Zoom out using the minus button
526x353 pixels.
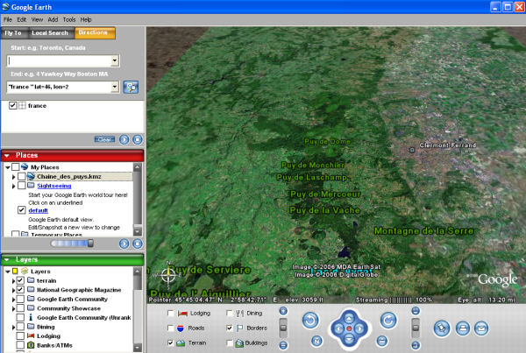click(x=283, y=345)
